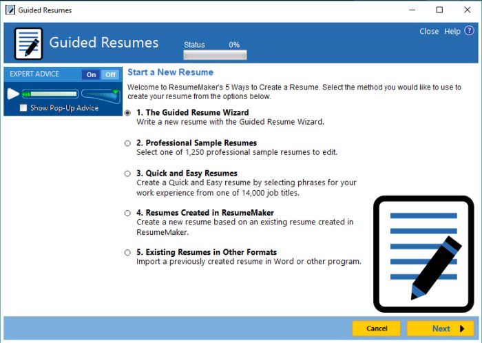Click the Close link in the header
This screenshot has width=482, height=343.
429,32
